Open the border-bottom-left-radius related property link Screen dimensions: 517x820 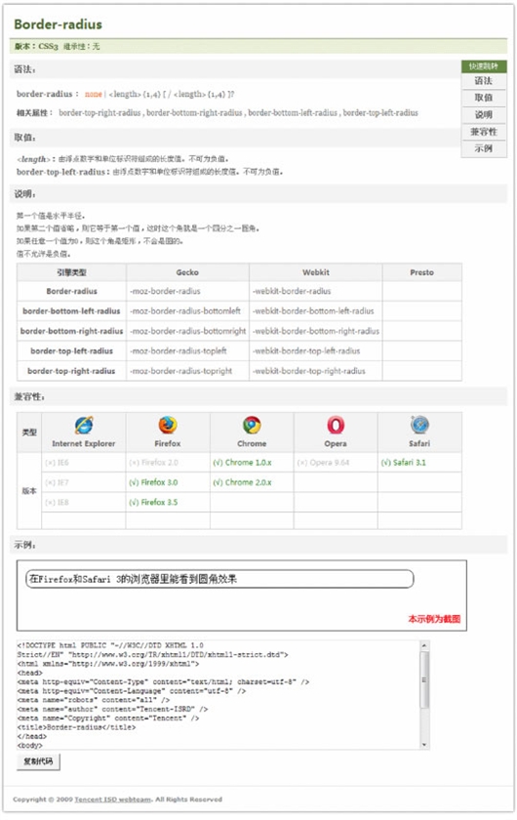tap(293, 112)
